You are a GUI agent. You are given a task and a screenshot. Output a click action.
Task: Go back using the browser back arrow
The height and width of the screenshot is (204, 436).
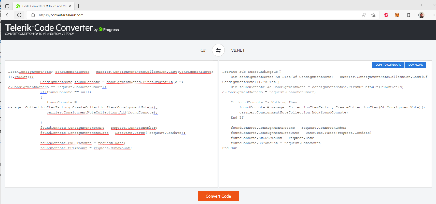pyautogui.click(x=8, y=15)
